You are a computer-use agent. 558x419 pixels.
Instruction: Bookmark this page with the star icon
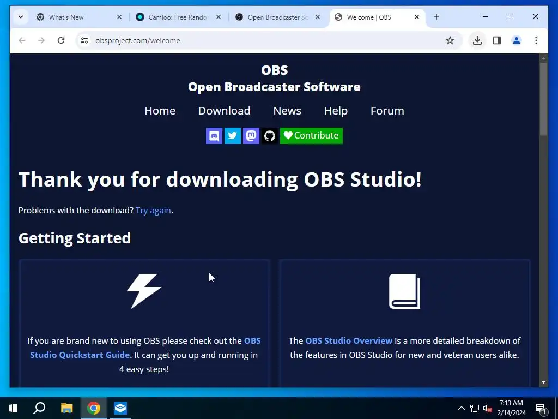click(450, 40)
